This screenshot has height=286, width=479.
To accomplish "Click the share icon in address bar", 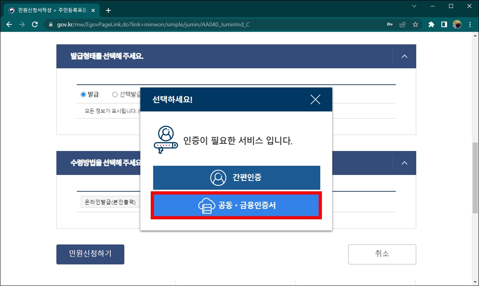I will [402, 24].
